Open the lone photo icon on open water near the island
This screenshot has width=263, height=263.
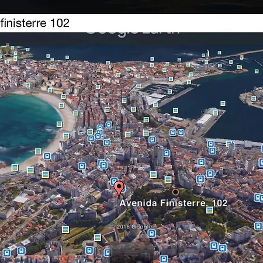tap(223, 103)
